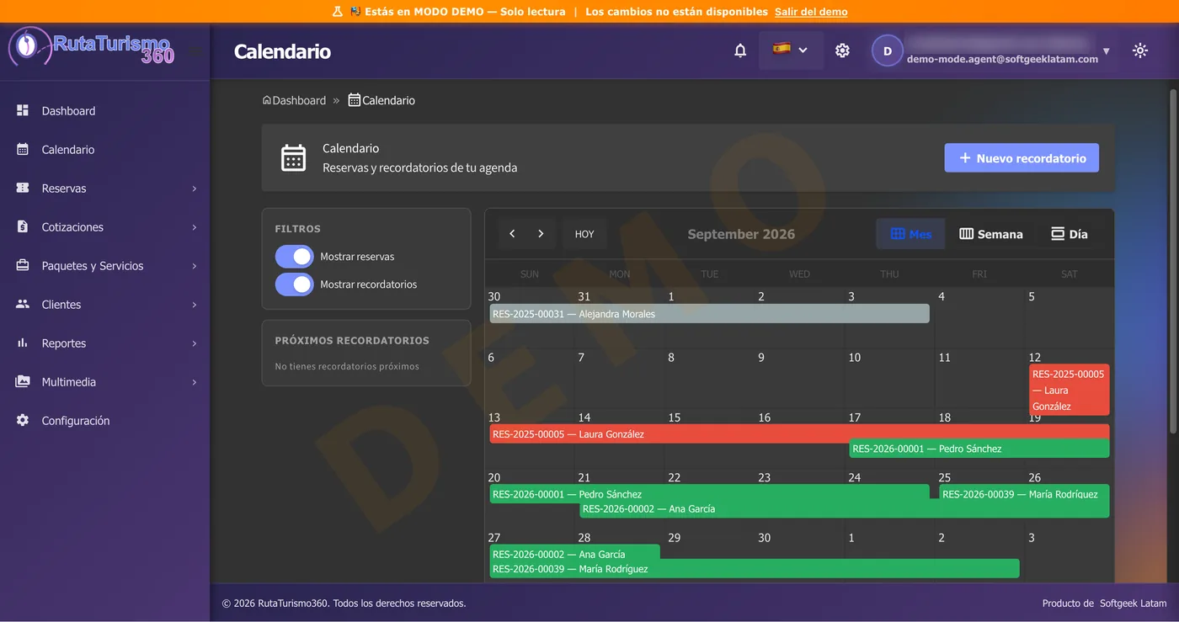Open the Softgeek Latam footer link

(1134, 603)
